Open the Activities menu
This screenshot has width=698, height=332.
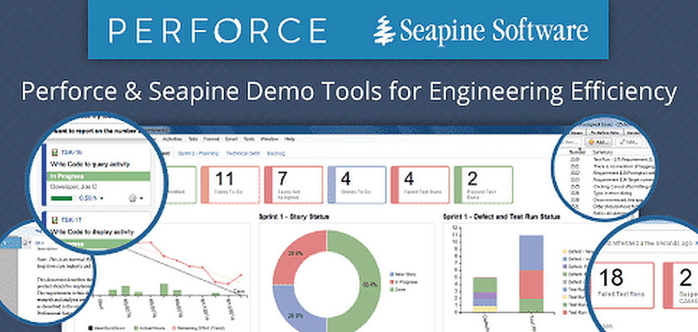coord(173,139)
